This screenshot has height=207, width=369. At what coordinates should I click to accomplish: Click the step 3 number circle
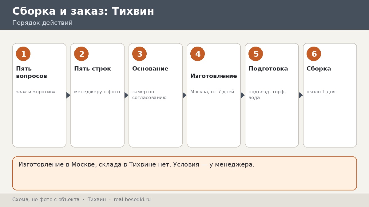point(139,54)
